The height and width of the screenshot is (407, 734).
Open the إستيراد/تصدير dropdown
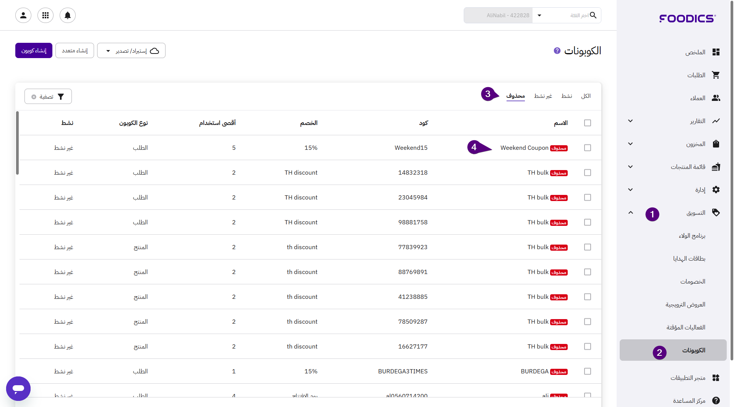[131, 51]
